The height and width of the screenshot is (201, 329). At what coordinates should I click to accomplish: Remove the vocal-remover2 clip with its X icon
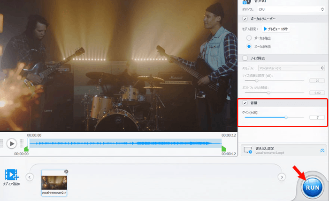[x=66, y=172]
